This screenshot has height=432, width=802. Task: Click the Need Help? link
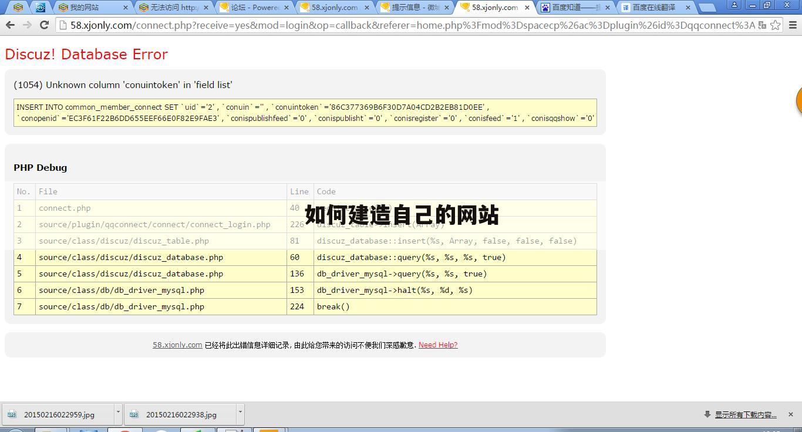coord(438,345)
